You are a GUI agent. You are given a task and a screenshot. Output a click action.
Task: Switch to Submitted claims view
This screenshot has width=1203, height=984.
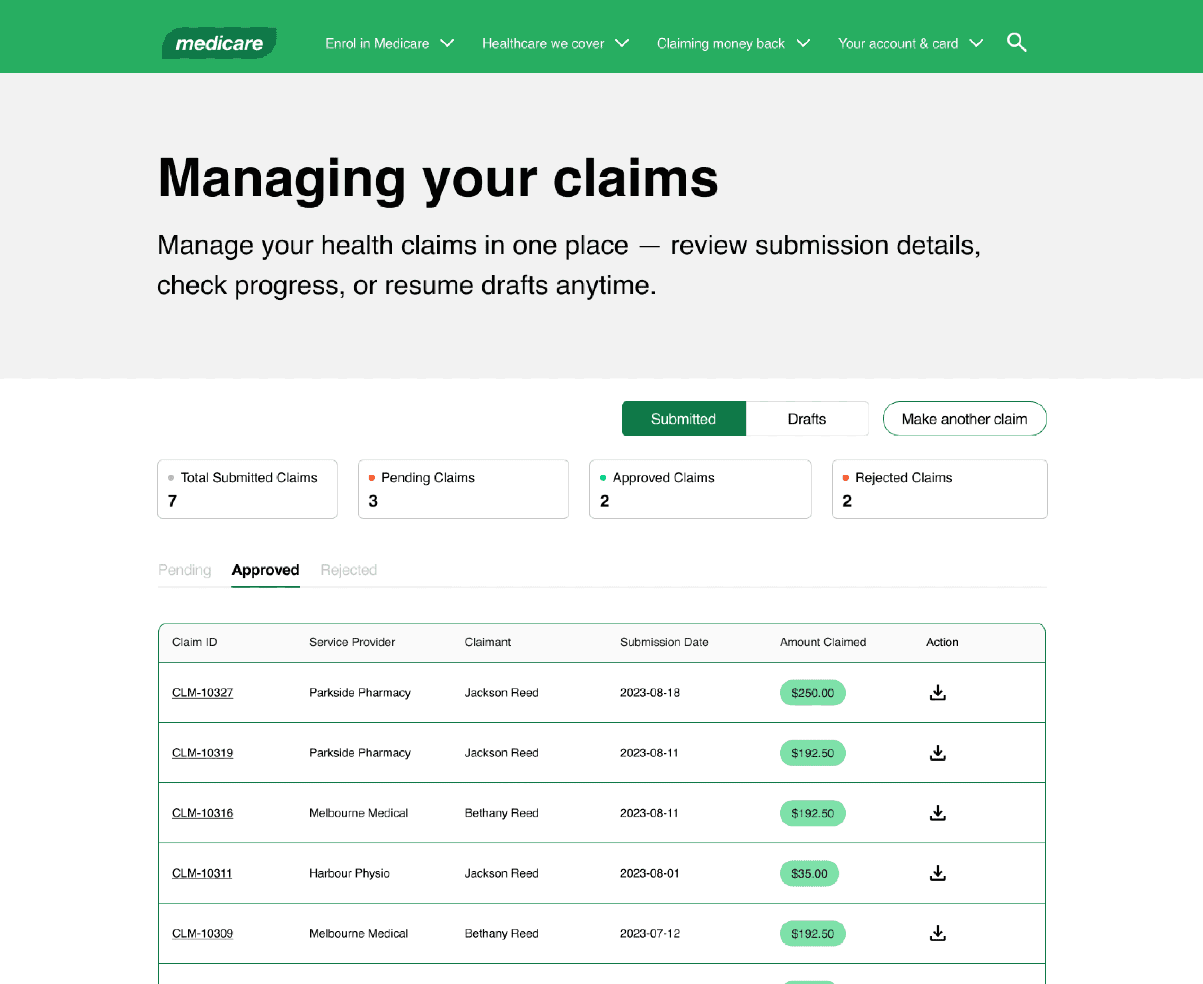[683, 419]
